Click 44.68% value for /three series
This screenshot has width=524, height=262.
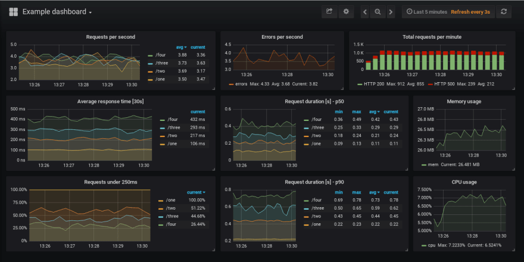click(x=197, y=216)
